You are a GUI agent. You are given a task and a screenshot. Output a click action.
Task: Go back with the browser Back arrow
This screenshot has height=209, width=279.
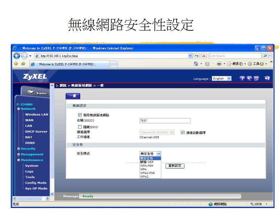tap(17, 56)
